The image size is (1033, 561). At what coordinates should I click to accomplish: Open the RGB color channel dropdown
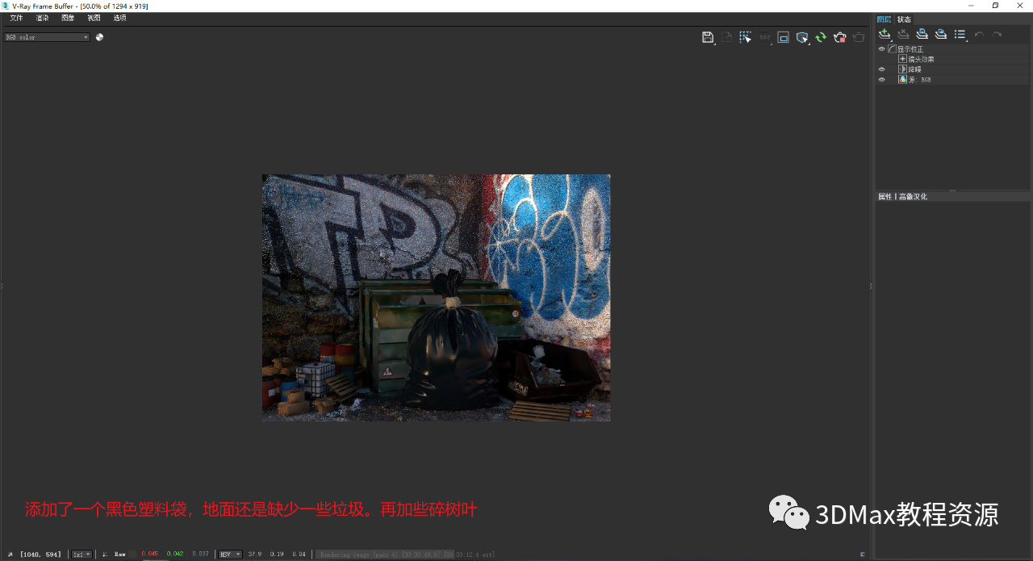pos(85,36)
